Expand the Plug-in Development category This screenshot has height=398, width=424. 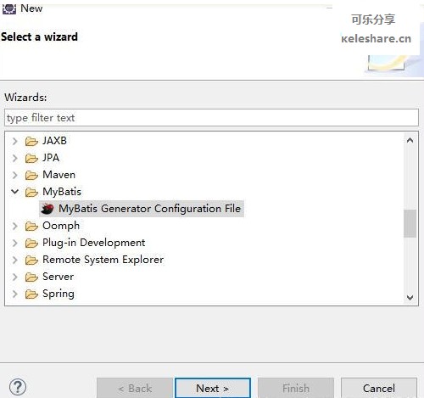(15, 243)
